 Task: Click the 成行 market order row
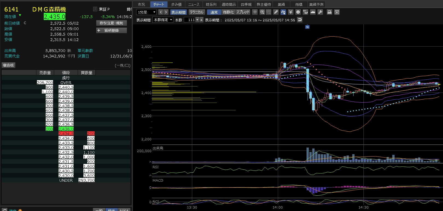click(x=66, y=78)
